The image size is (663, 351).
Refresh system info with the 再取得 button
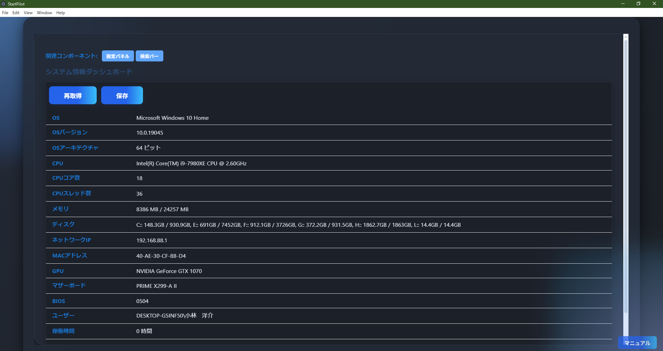pyautogui.click(x=72, y=95)
